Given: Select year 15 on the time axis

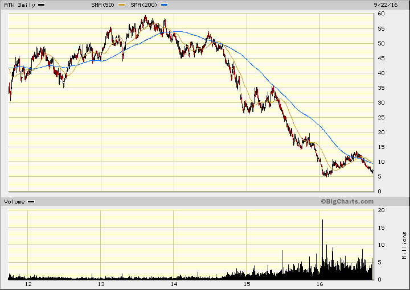Looking at the screenshot, I should [x=247, y=284].
